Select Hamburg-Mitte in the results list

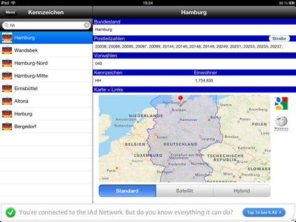coord(46,76)
